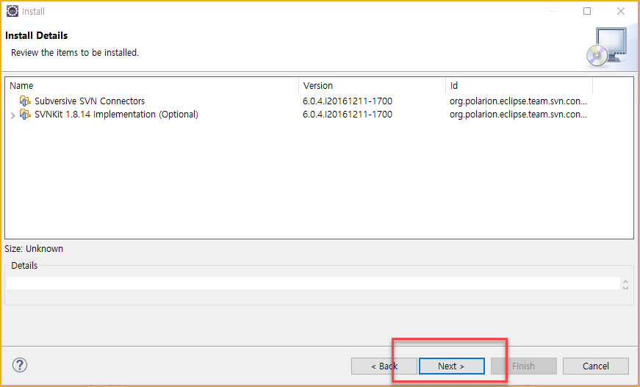Maximize the Install window

coord(587,11)
